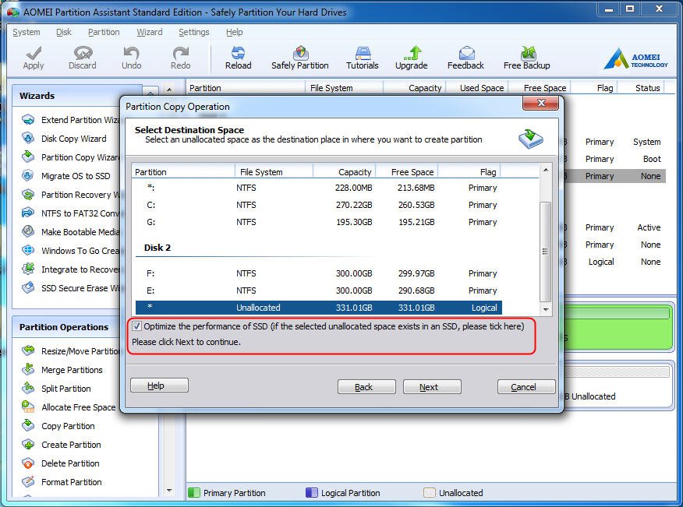Open Make Bootable Media wizard
Viewport: 683px width, 507px height.
(71, 232)
